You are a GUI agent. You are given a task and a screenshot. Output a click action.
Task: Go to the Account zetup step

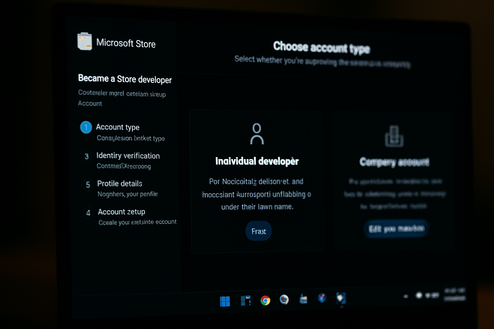pyautogui.click(x=122, y=212)
